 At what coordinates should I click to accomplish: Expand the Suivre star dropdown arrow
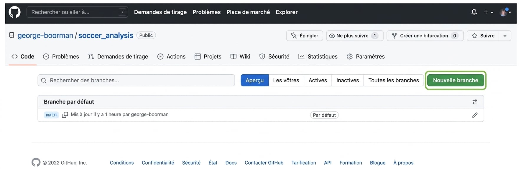[505, 36]
